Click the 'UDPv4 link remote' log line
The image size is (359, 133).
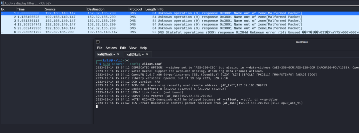154,96
